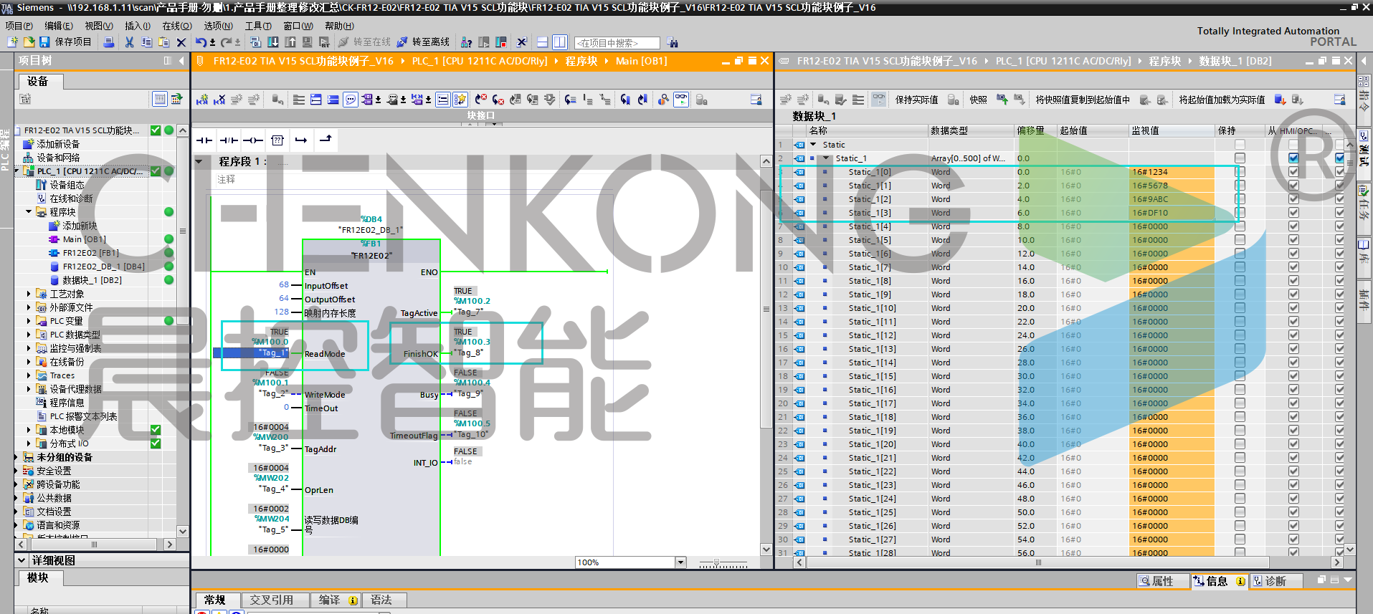Click the Save Project icon
The image size is (1373, 614).
pos(44,42)
